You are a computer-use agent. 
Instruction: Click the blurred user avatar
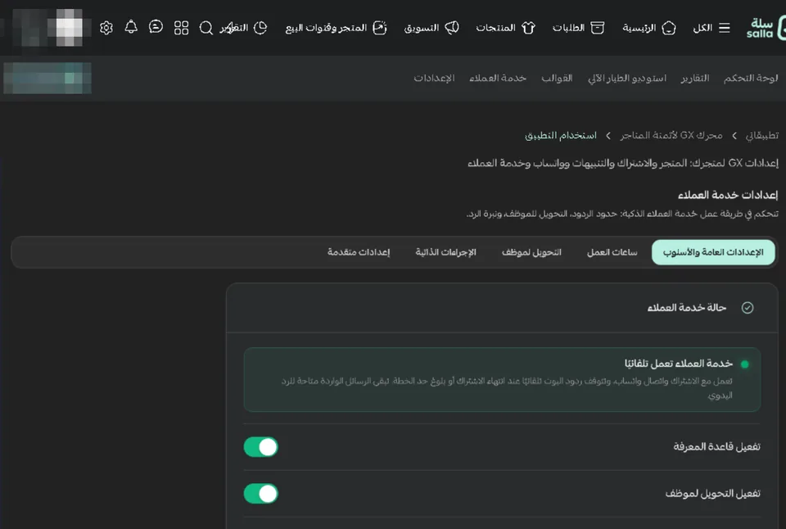pos(69,28)
